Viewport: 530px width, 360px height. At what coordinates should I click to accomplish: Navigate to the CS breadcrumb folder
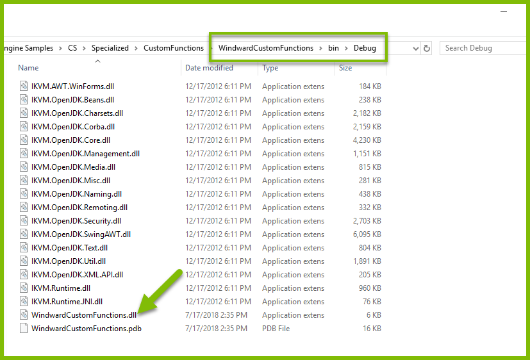[x=72, y=48]
